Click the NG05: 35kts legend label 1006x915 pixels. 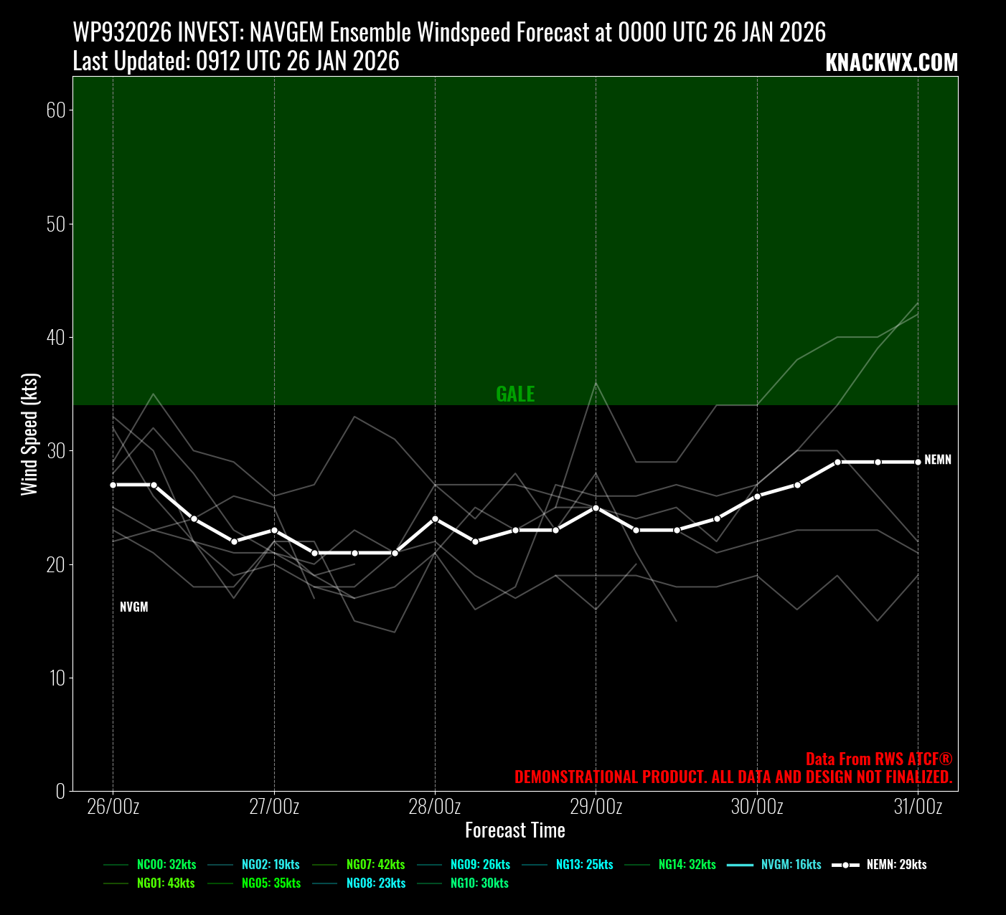coord(271,883)
